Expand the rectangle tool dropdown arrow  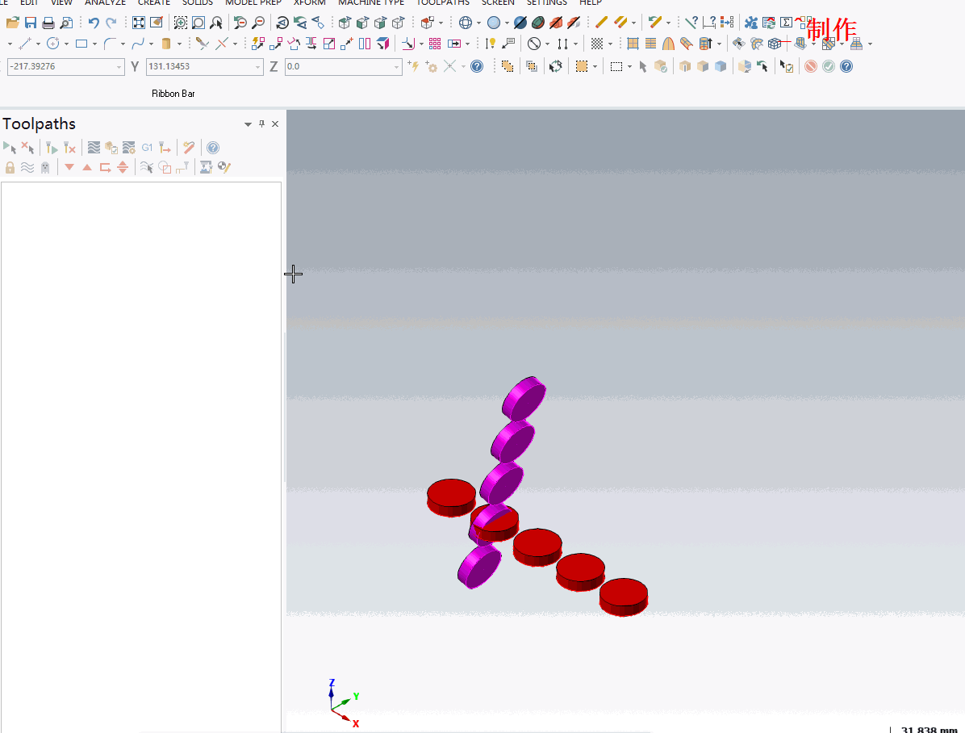point(94,44)
